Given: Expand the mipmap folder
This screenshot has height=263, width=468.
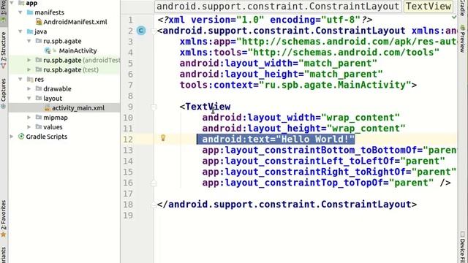Looking at the screenshot, I should [29, 117].
